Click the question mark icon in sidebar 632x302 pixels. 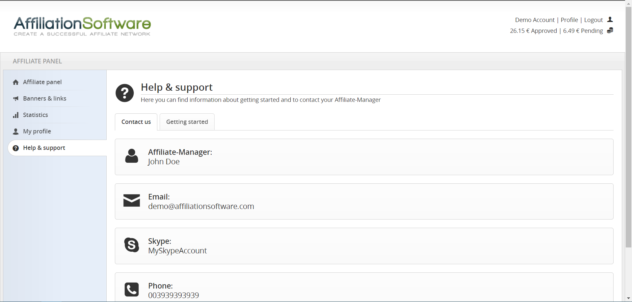[15, 148]
